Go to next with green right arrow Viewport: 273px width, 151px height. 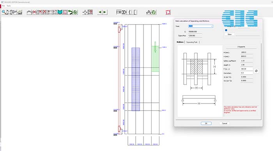click(105, 12)
